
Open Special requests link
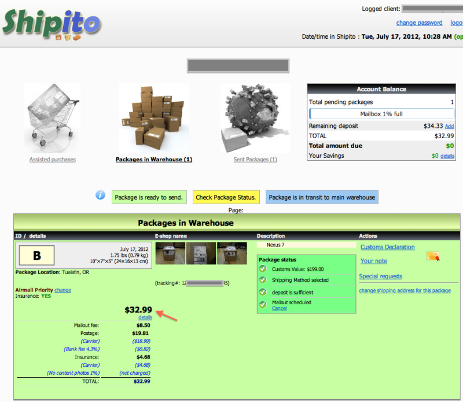(x=380, y=276)
